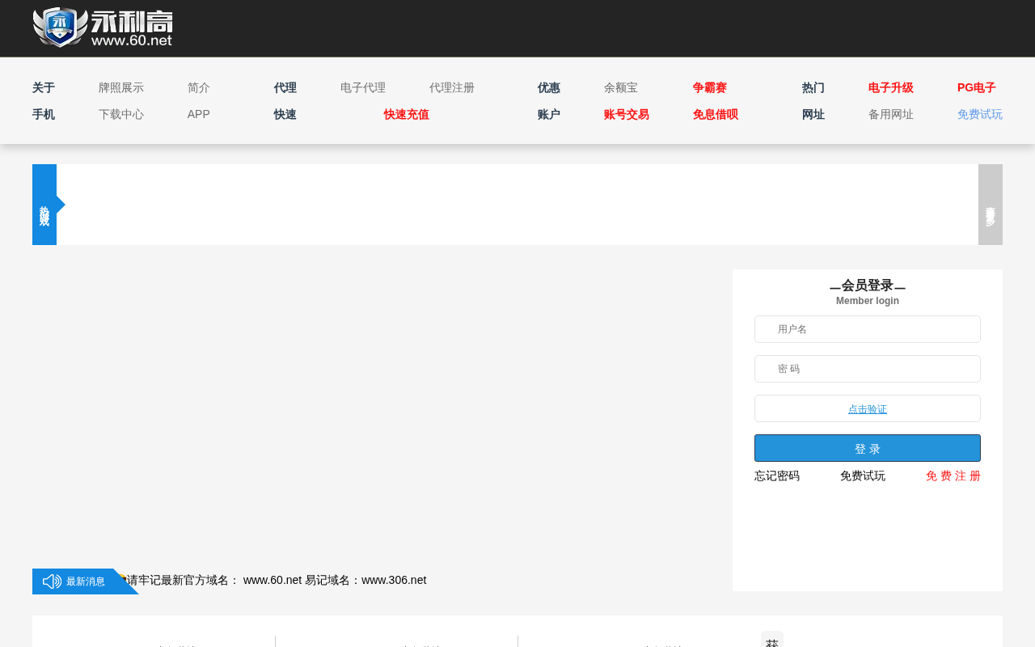1035x647 pixels.
Task: Click the 忘记密码 link
Action: pos(777,476)
